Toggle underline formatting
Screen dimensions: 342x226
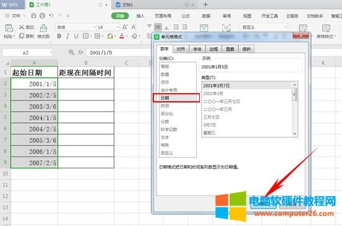[x=76, y=36]
